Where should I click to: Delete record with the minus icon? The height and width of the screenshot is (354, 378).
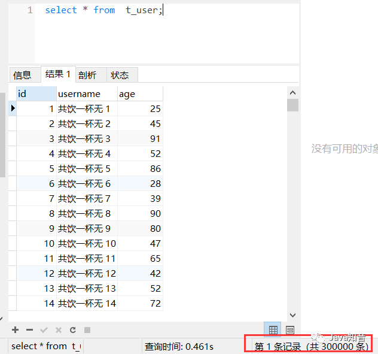click(x=29, y=330)
